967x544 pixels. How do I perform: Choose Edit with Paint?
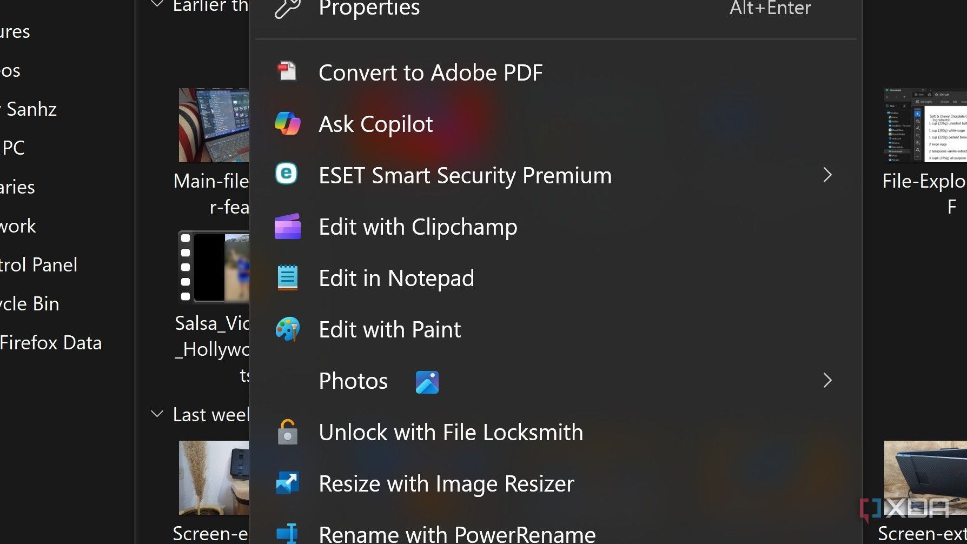pyautogui.click(x=555, y=329)
